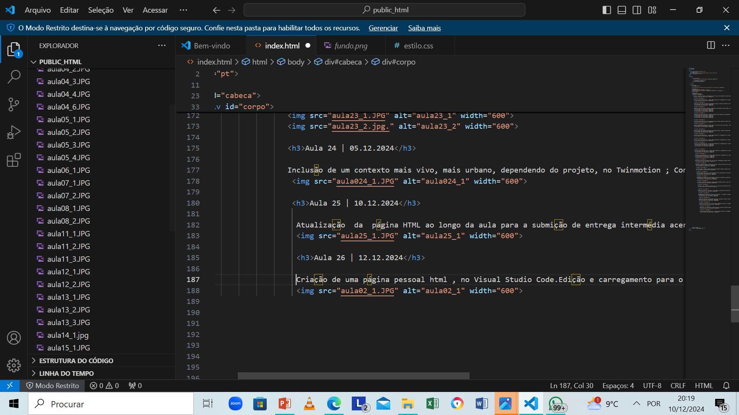Switch to the Bem-vindo tab

pos(211,45)
